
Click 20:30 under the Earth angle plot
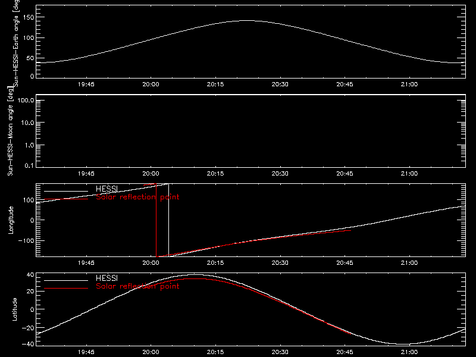(x=280, y=84)
